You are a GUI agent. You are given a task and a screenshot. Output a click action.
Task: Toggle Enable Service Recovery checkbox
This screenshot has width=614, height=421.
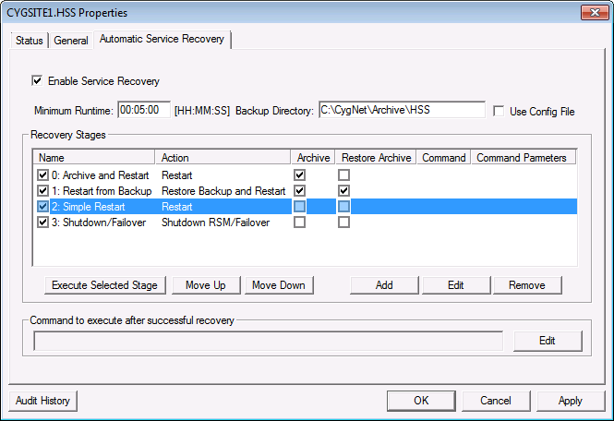(37, 81)
